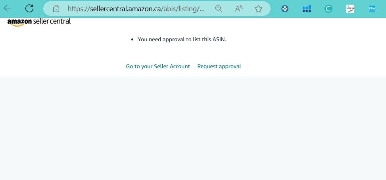386x180 pixels.
Task: Open Go to your Seller Account link
Action: click(x=158, y=66)
